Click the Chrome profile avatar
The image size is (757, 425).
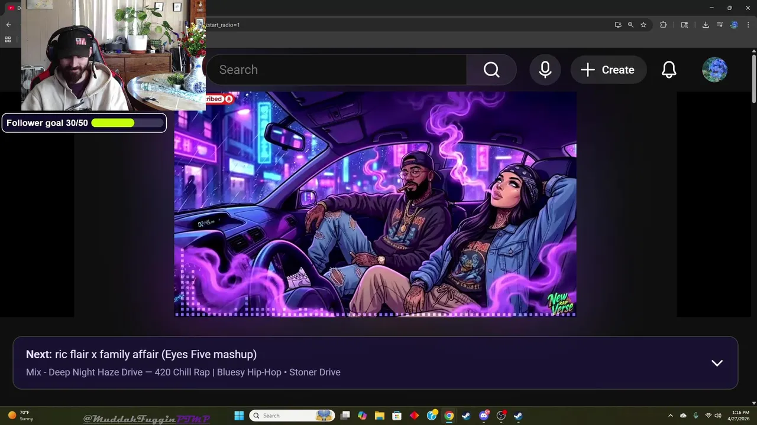734,25
